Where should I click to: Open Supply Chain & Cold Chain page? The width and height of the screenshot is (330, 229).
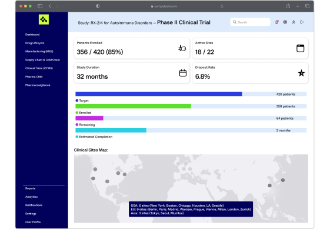click(42, 60)
